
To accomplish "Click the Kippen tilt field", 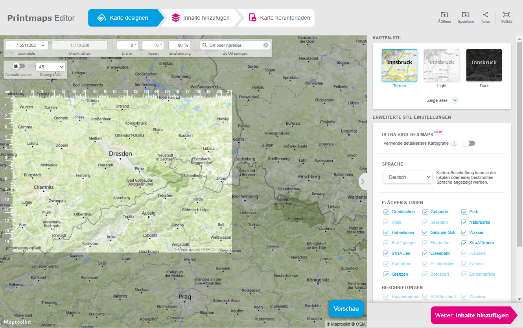I will pyautogui.click(x=153, y=45).
